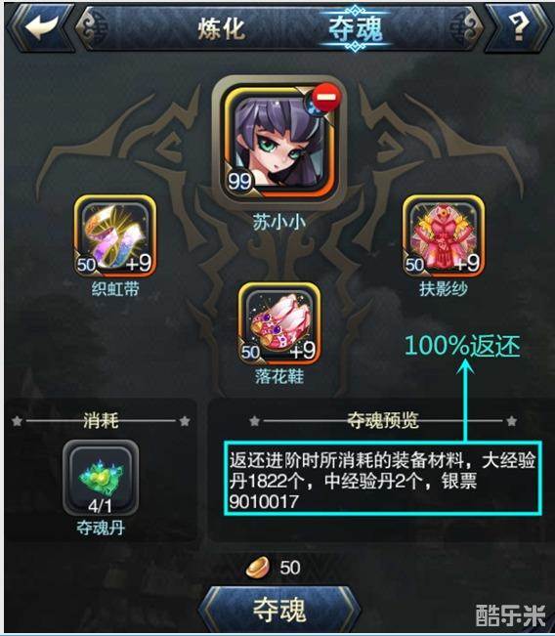Tap the 织虹带 equipment icon
555x636 pixels.
(115, 236)
